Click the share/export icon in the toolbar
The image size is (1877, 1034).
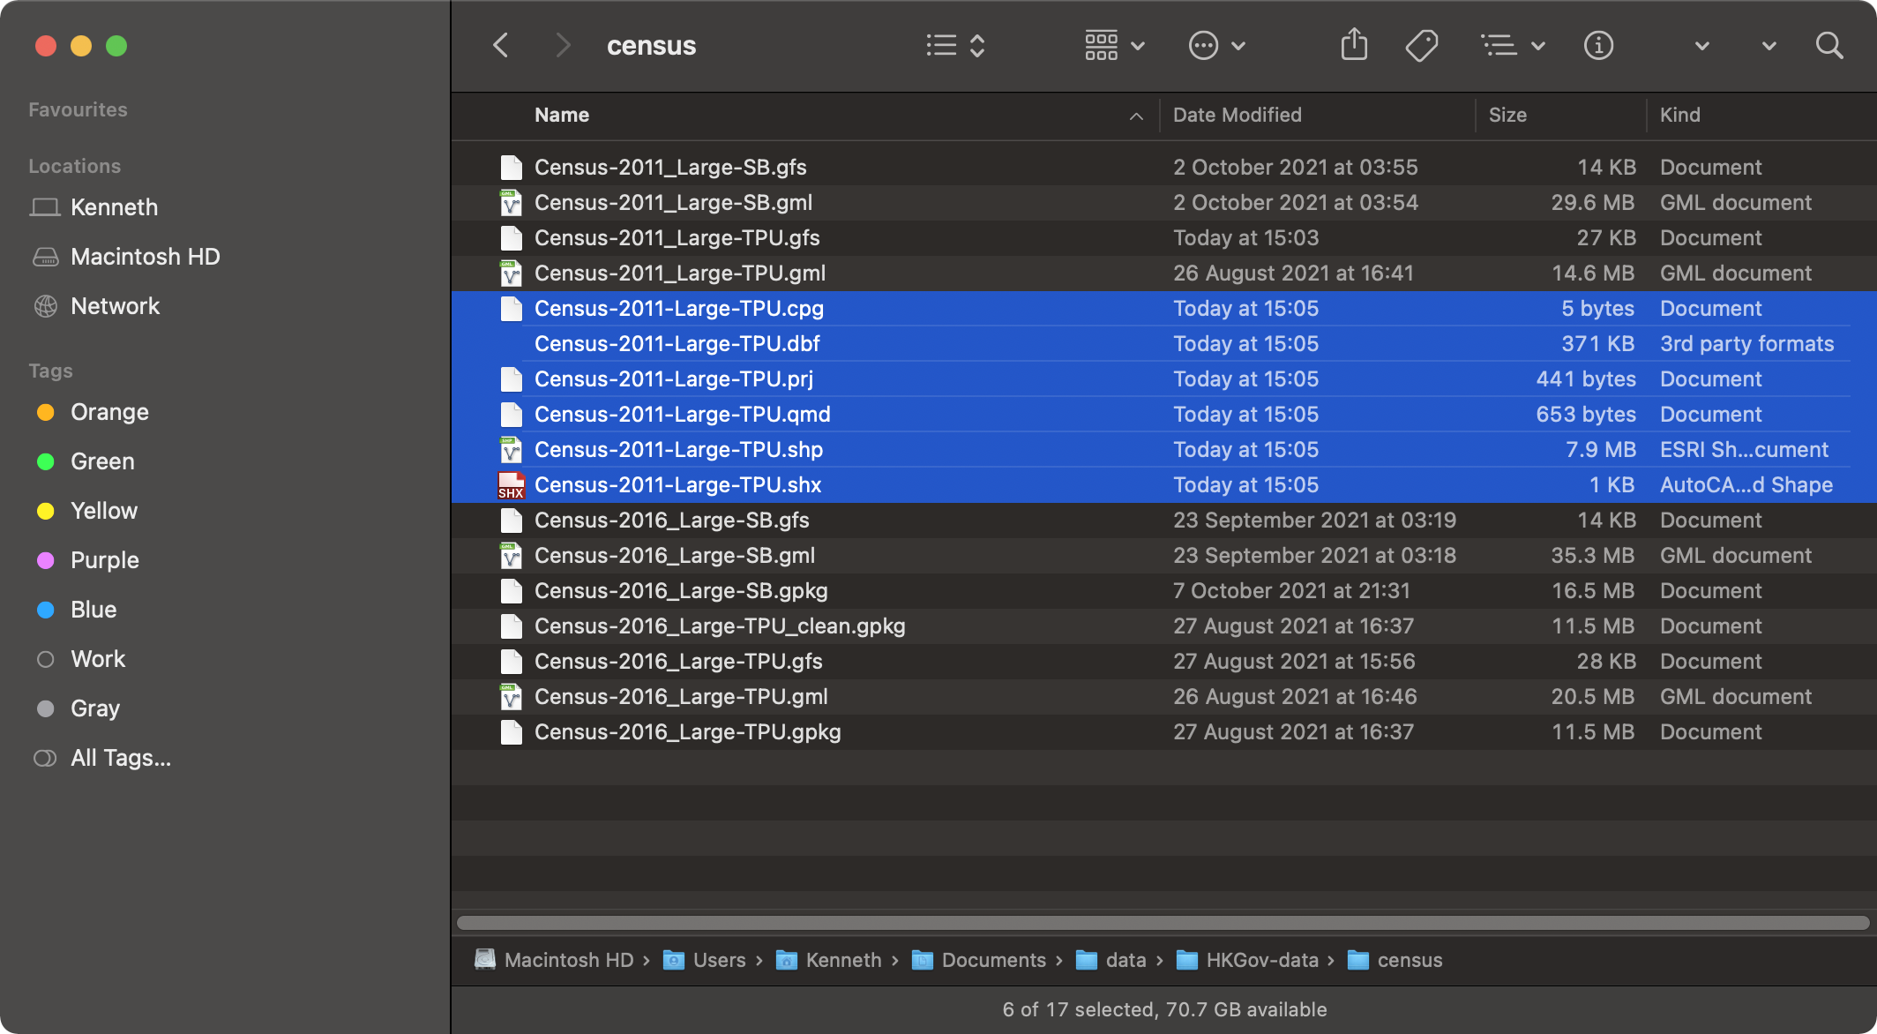pos(1354,45)
